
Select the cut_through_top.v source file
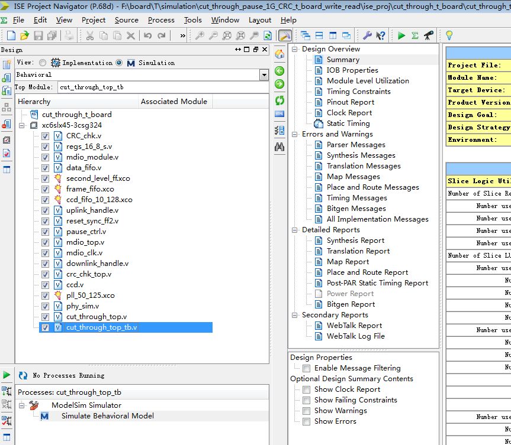97,317
